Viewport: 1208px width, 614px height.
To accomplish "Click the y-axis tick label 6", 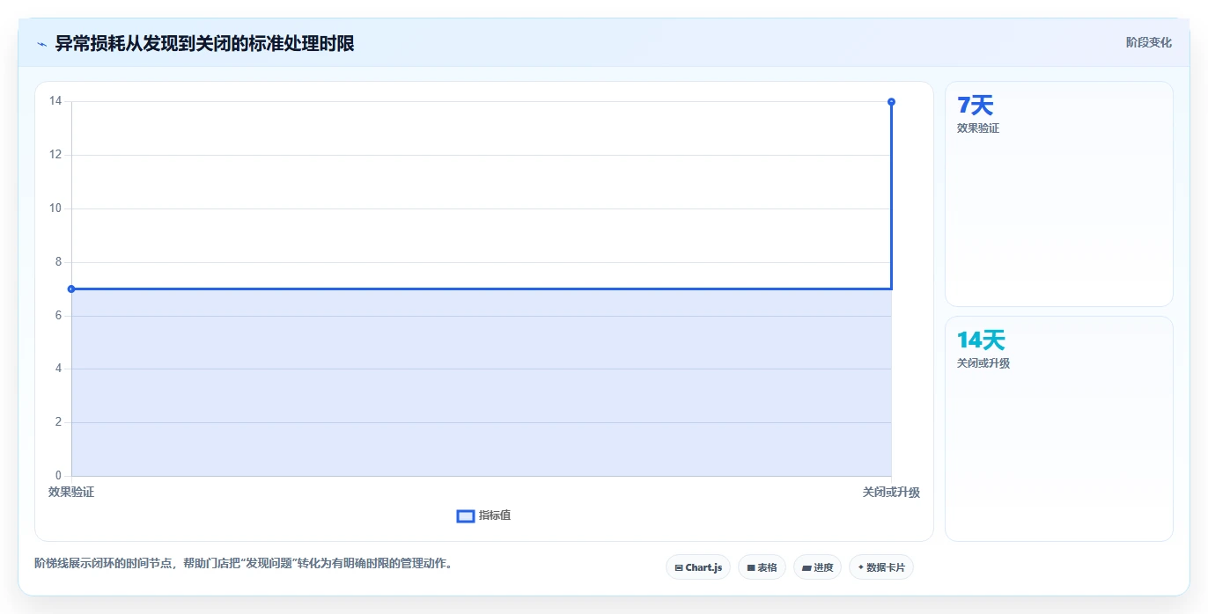I will click(58, 316).
